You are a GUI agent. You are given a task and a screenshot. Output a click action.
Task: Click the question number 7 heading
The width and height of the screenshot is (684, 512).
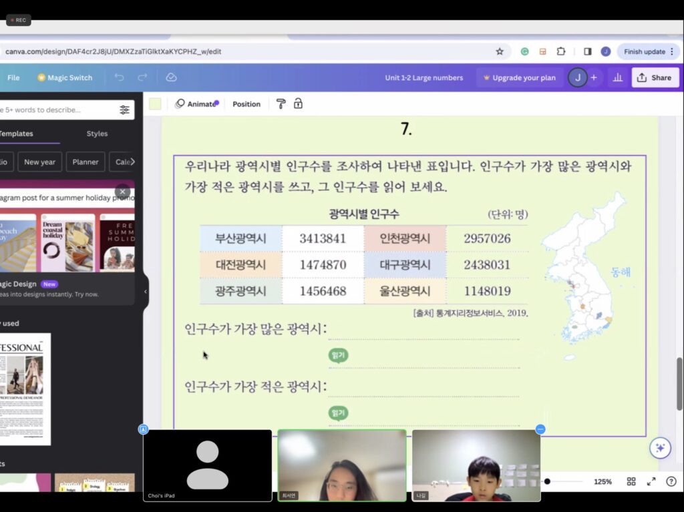[x=406, y=129]
